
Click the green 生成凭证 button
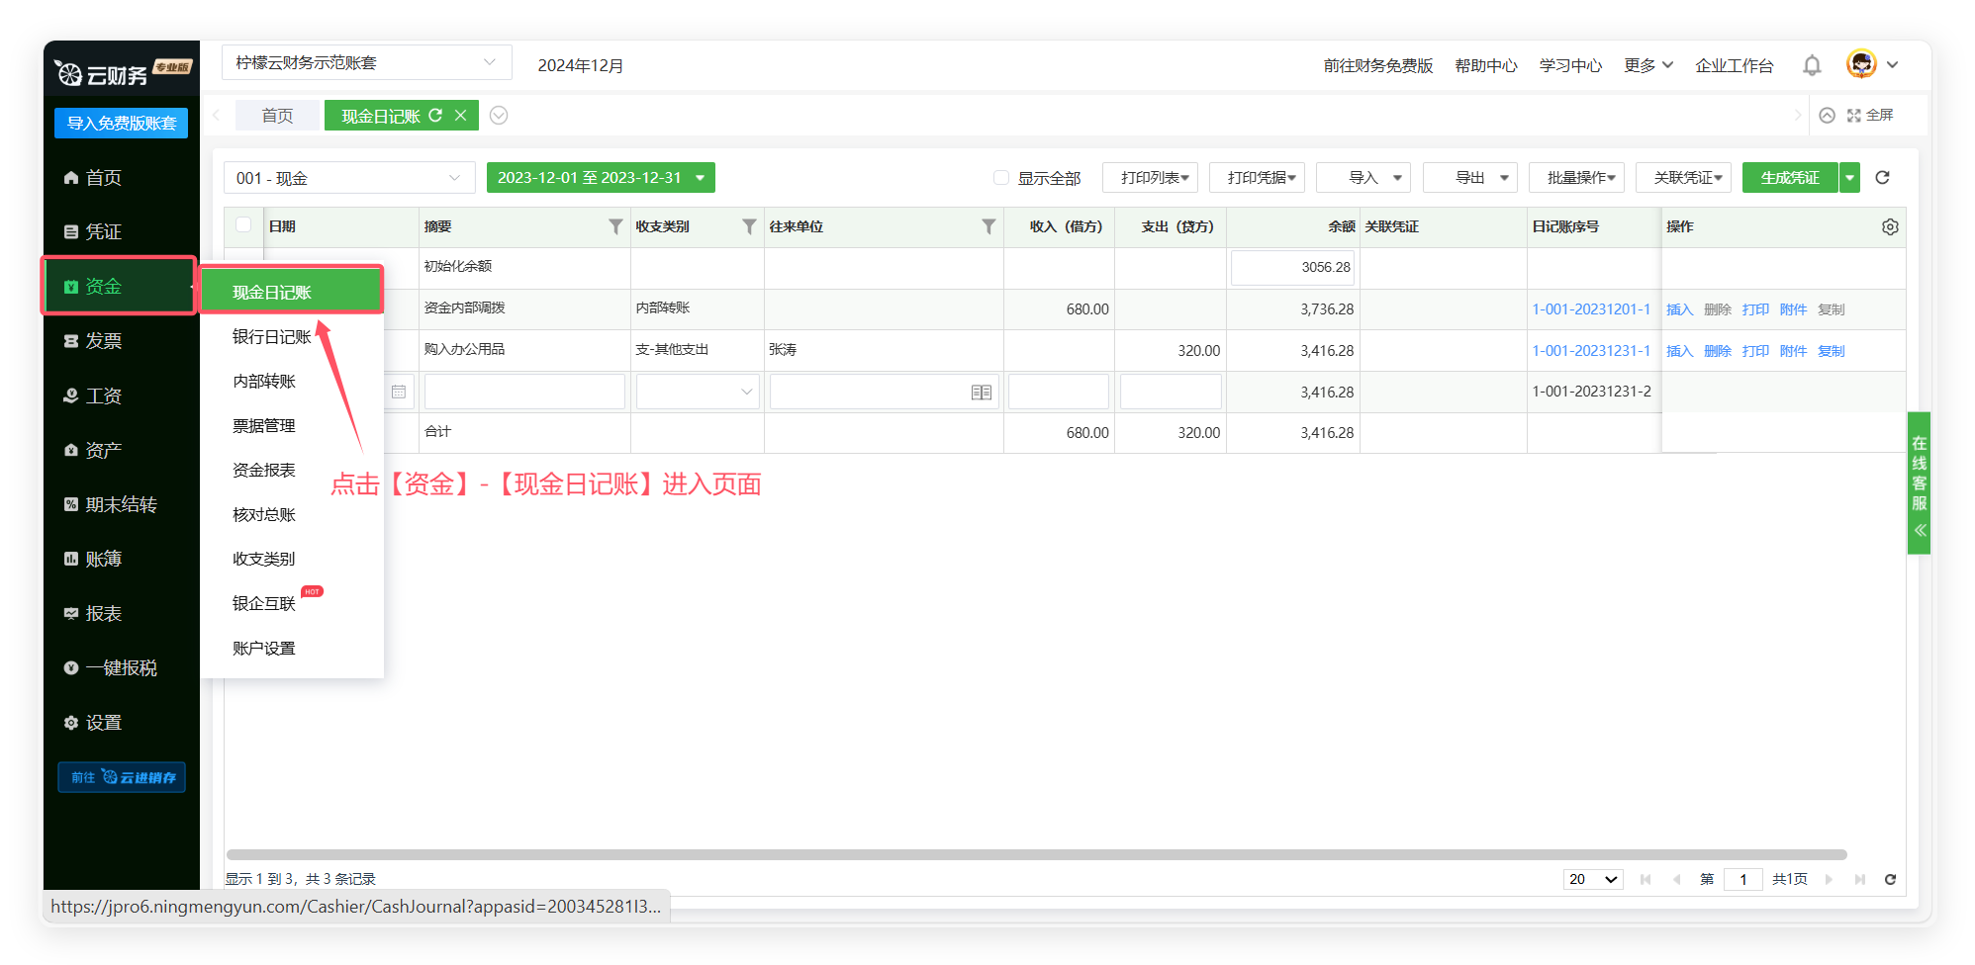click(x=1789, y=178)
